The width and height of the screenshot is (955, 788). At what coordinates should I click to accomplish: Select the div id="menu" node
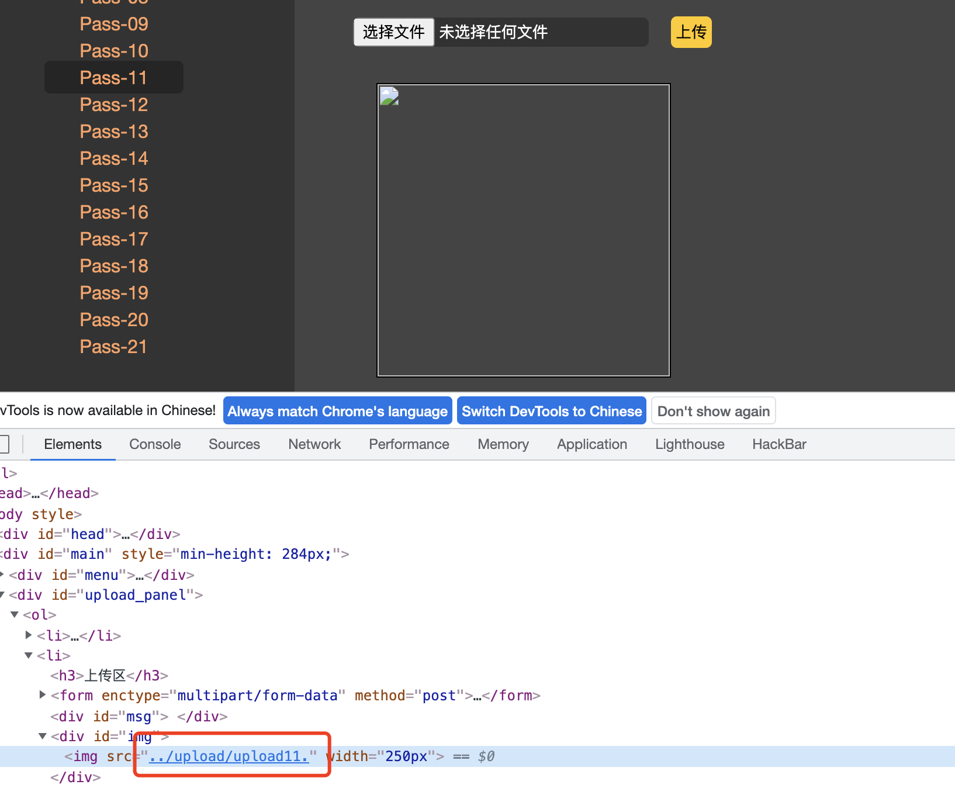(x=102, y=575)
